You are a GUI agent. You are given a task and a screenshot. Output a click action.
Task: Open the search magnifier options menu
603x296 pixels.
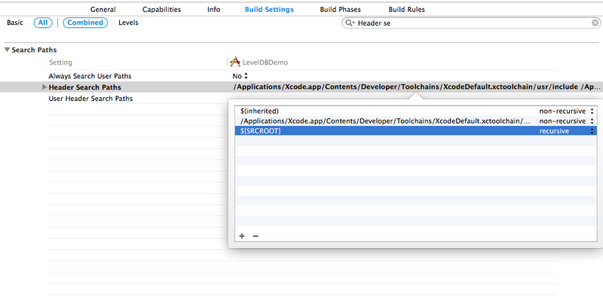tap(350, 23)
